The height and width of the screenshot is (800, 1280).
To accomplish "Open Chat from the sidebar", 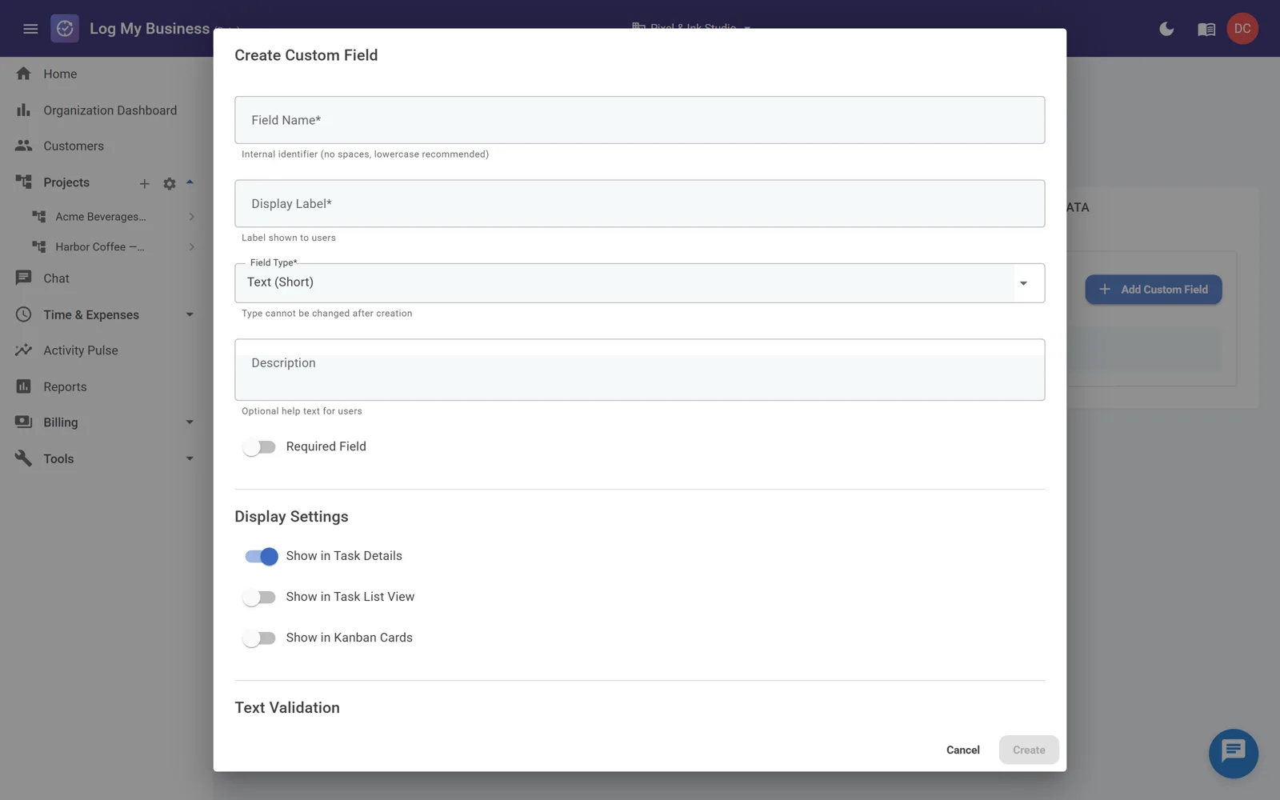I will pos(56,278).
